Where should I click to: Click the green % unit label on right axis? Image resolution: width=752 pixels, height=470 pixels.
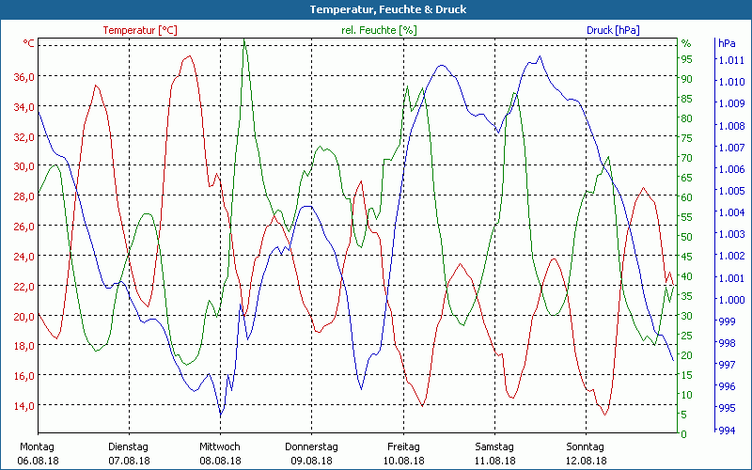(686, 43)
